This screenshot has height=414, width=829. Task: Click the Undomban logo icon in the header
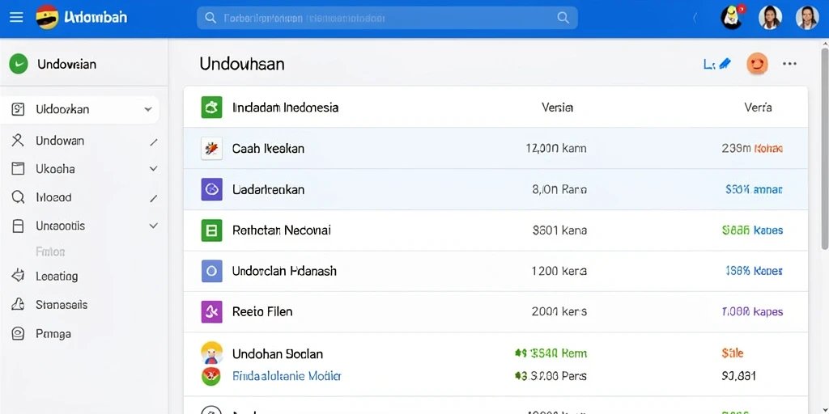(x=47, y=18)
